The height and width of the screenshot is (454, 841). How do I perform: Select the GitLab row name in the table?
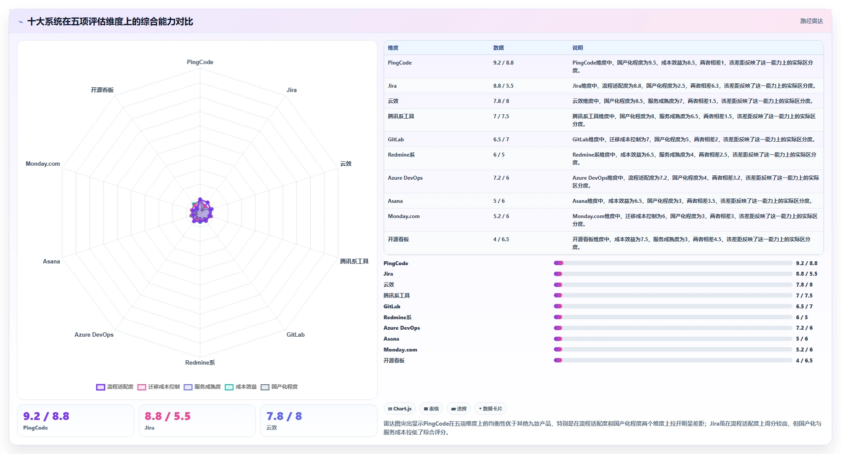click(396, 140)
